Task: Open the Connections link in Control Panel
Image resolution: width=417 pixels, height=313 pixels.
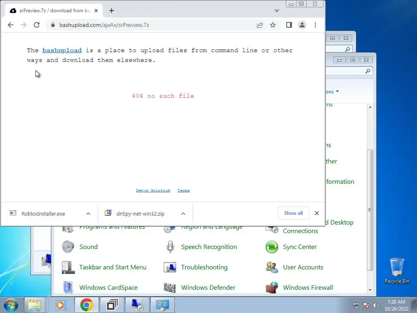Action: (300, 231)
